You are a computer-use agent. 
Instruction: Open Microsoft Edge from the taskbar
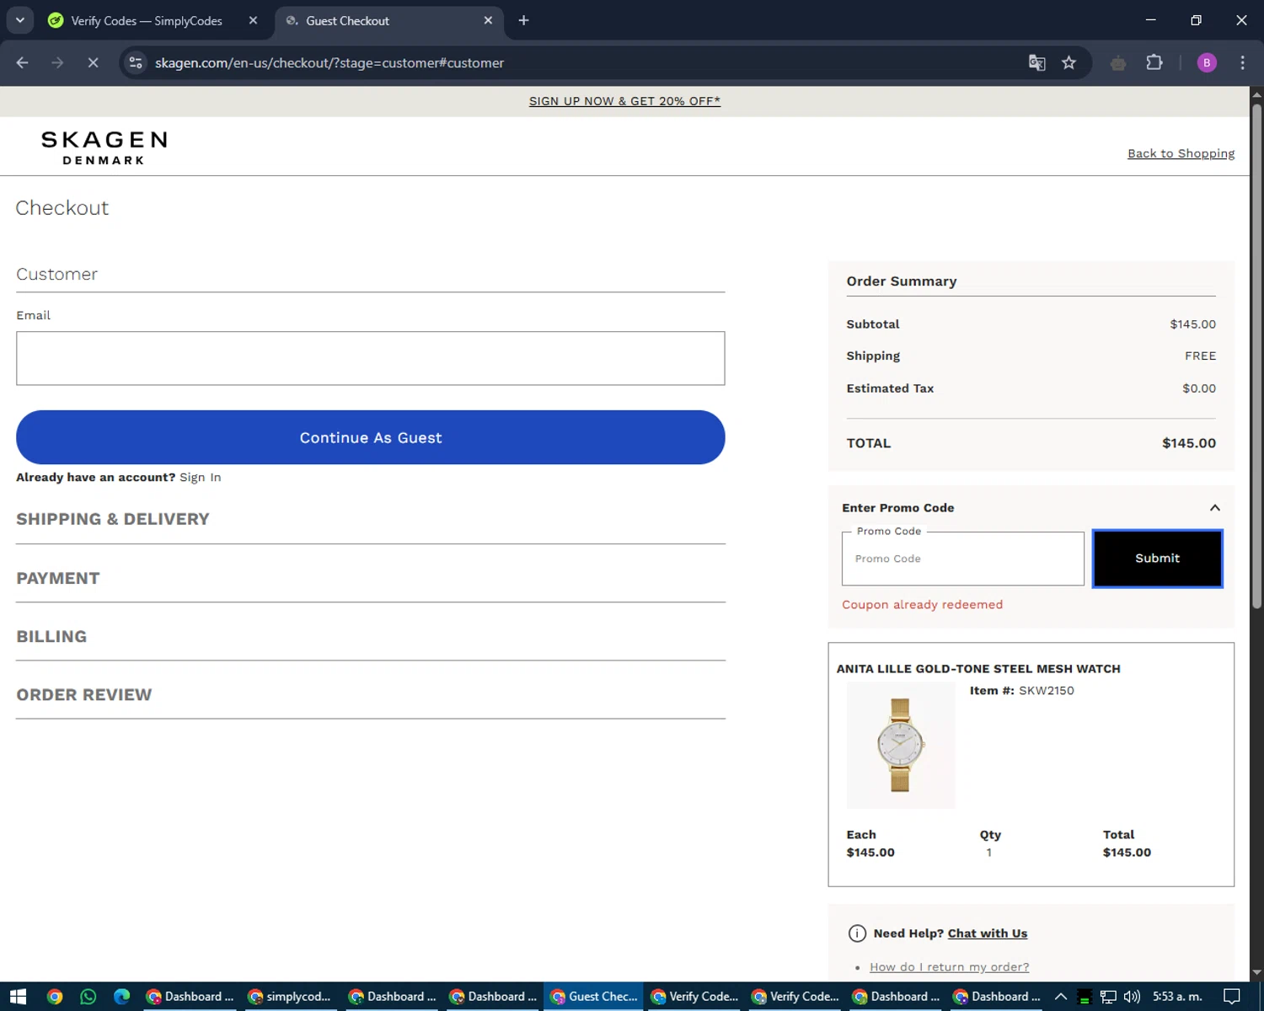pos(121,997)
